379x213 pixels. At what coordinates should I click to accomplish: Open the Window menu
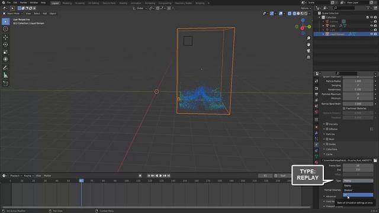[x=34, y=2]
